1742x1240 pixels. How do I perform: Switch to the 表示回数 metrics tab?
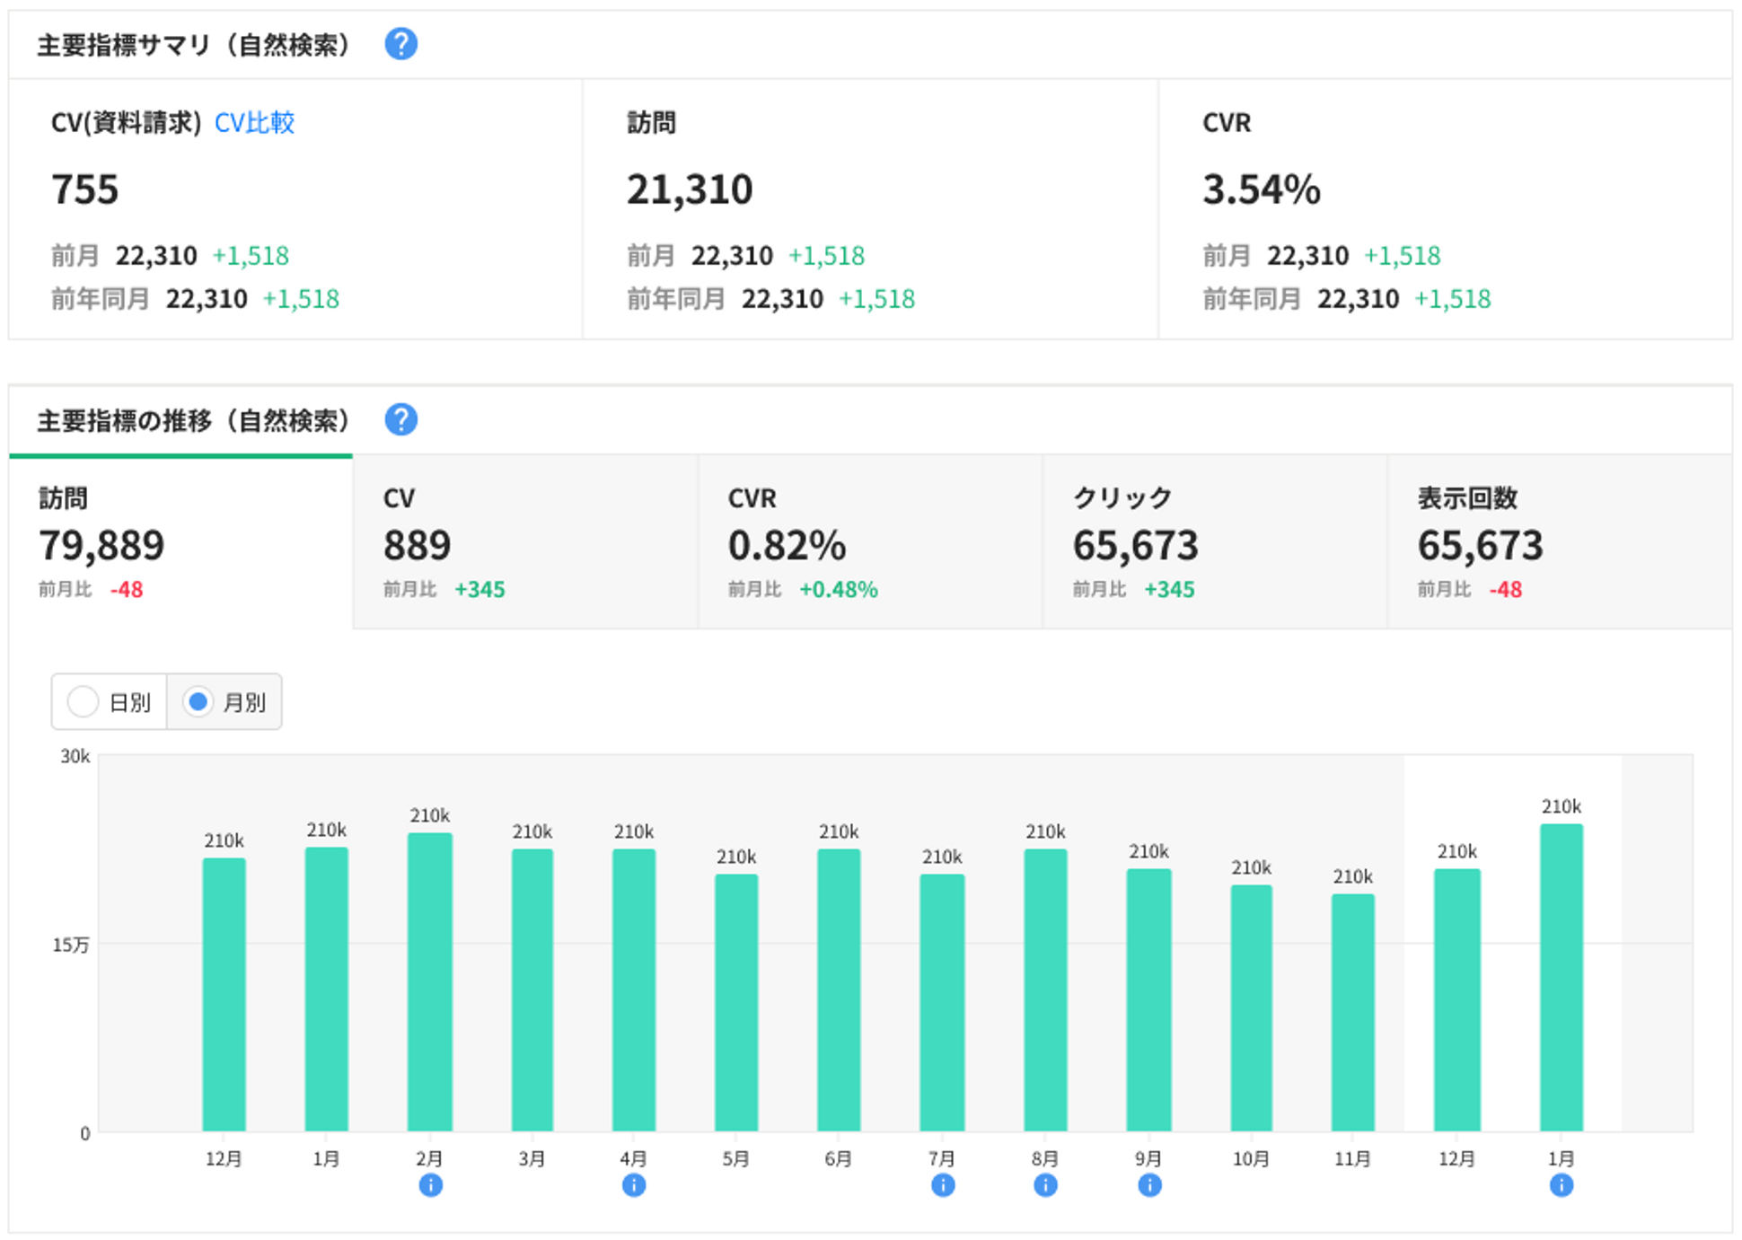pyautogui.click(x=1559, y=542)
